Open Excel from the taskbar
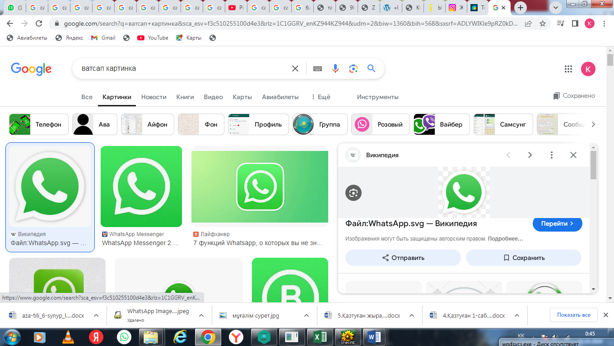The height and width of the screenshot is (346, 614). pyautogui.click(x=320, y=337)
